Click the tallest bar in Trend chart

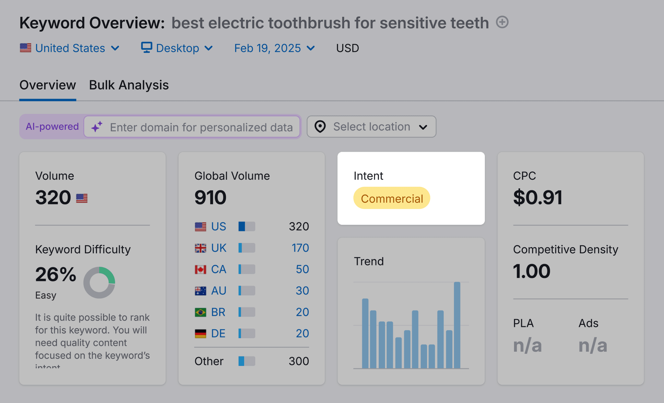457,325
